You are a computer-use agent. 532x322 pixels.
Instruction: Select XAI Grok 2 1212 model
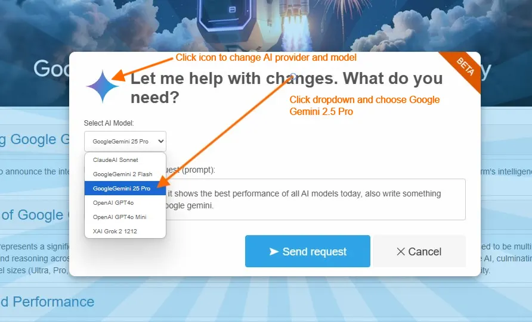125,231
